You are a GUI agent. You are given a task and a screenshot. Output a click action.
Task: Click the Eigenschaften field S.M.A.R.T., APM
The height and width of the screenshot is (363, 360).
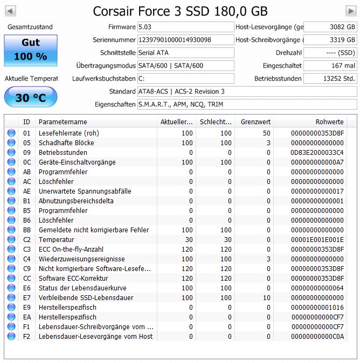(x=247, y=104)
